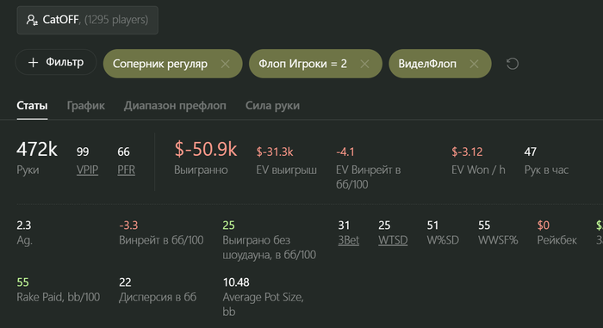This screenshot has height=328, width=603.
Task: Click the player group icon beside CatOFF
Action: [32, 20]
